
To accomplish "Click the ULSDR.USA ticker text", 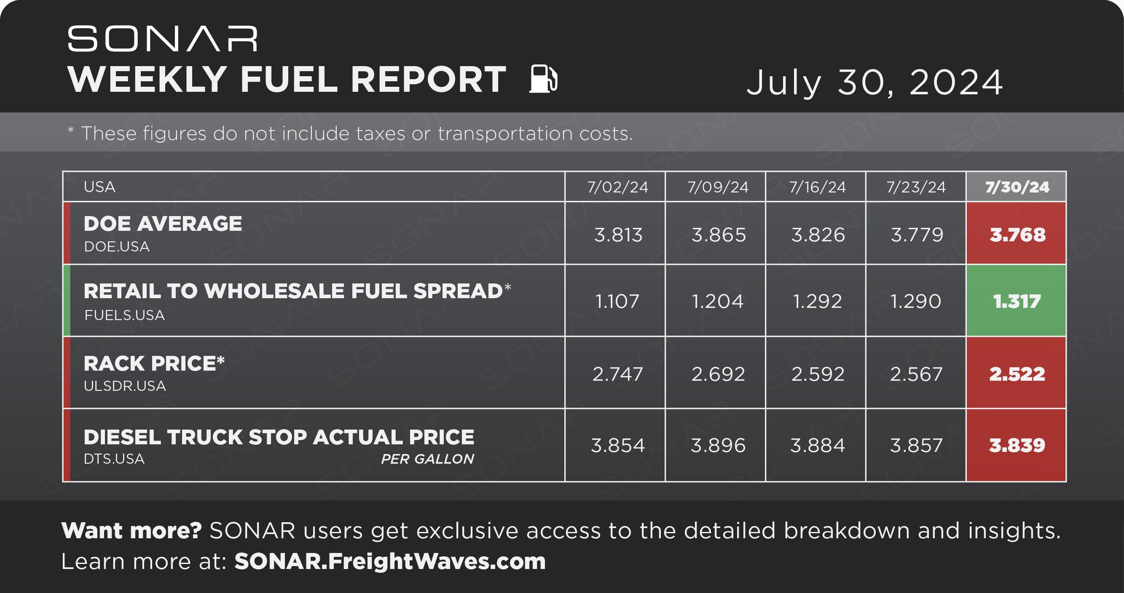I will tap(125, 386).
